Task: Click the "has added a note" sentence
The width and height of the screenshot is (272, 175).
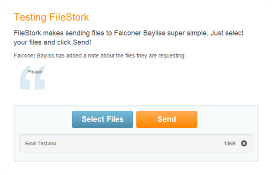Action: [x=100, y=56]
